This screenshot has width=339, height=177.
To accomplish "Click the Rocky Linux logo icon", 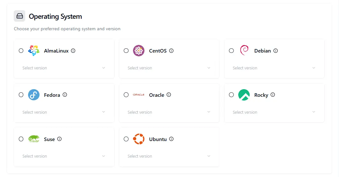I will click(244, 95).
